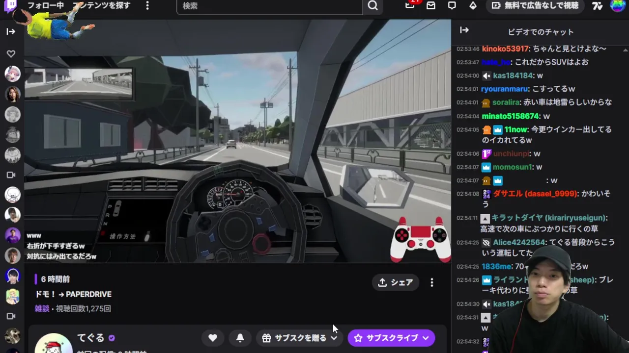Open the user profile avatar menu
Screen dimensions: 629x353
(618, 6)
